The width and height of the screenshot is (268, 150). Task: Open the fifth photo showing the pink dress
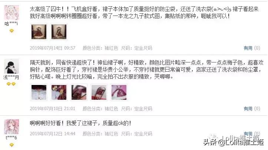[x=119, y=92]
